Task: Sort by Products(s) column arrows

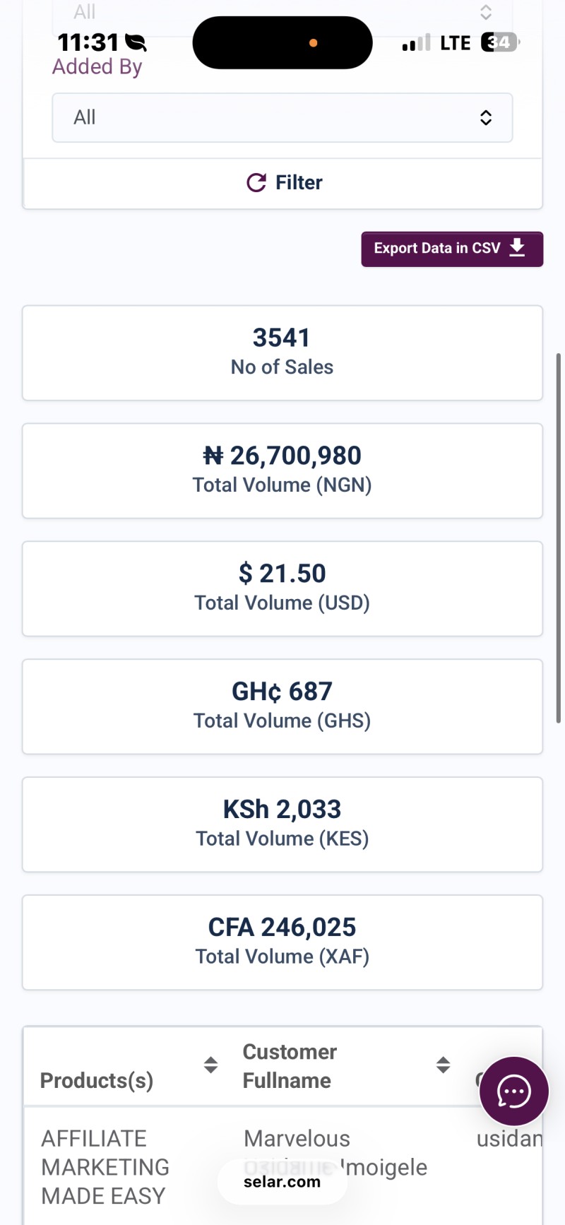Action: click(x=210, y=1065)
